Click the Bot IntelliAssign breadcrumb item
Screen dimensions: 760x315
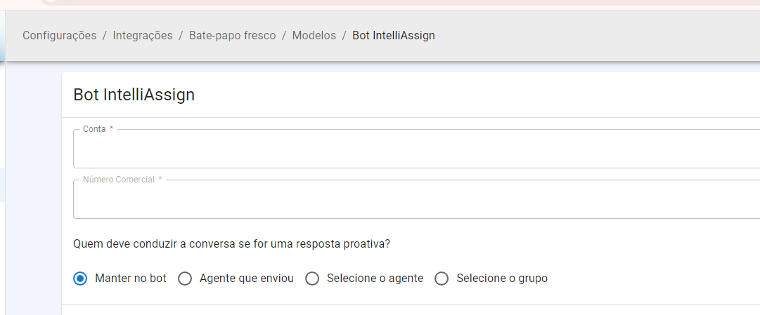(x=394, y=35)
